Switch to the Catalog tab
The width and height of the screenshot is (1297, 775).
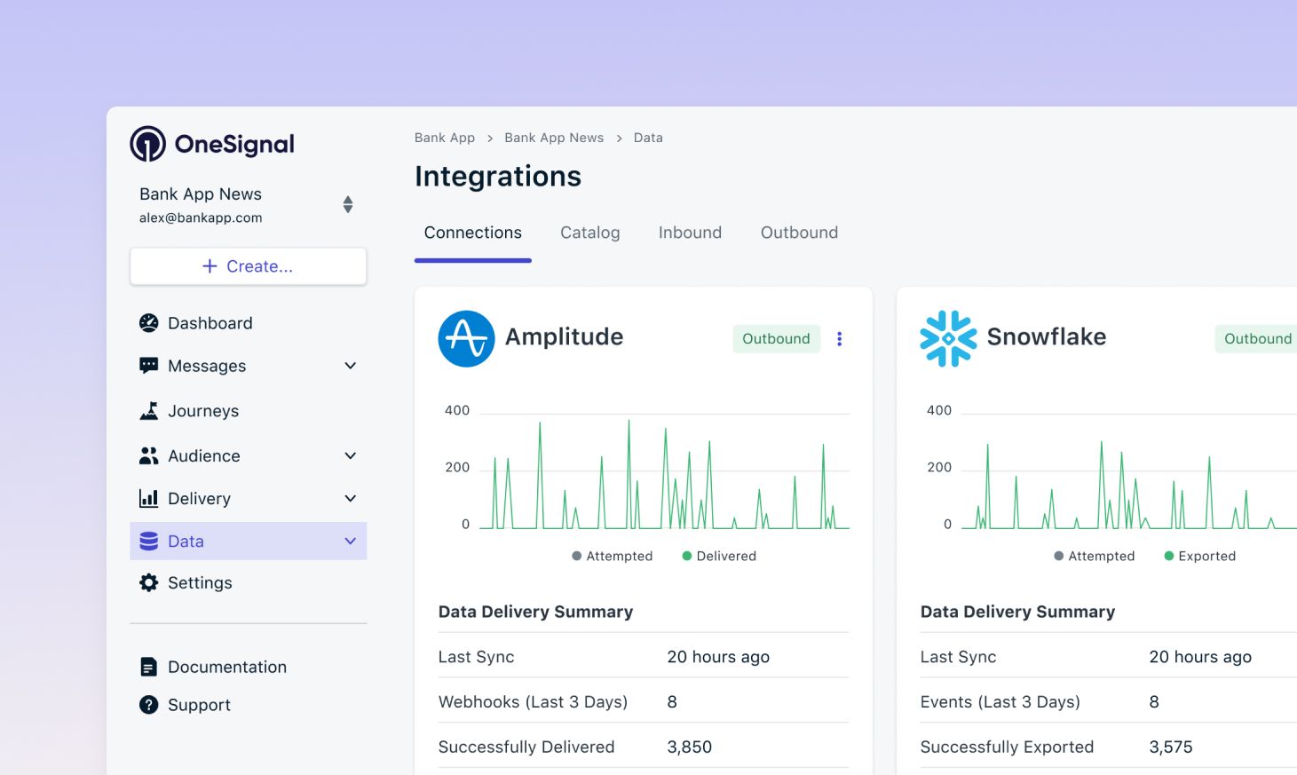pos(590,233)
